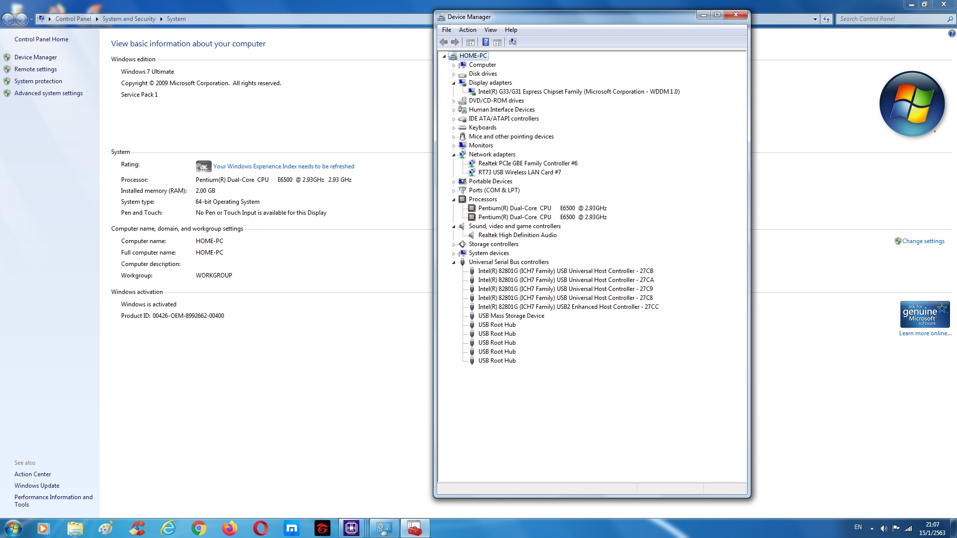The image size is (957, 538).
Task: Expand the Disk drives node
Action: point(454,74)
